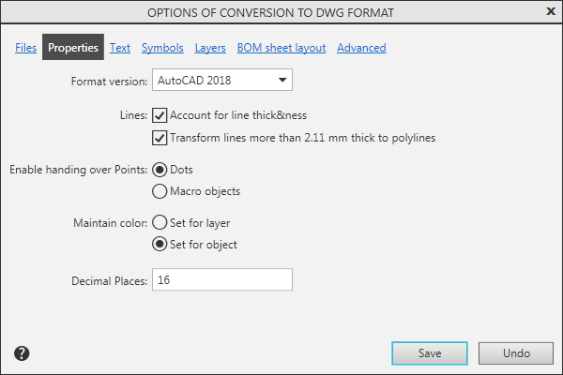Focus the Decimal Places input field
Image resolution: width=563 pixels, height=375 pixels.
click(x=222, y=280)
